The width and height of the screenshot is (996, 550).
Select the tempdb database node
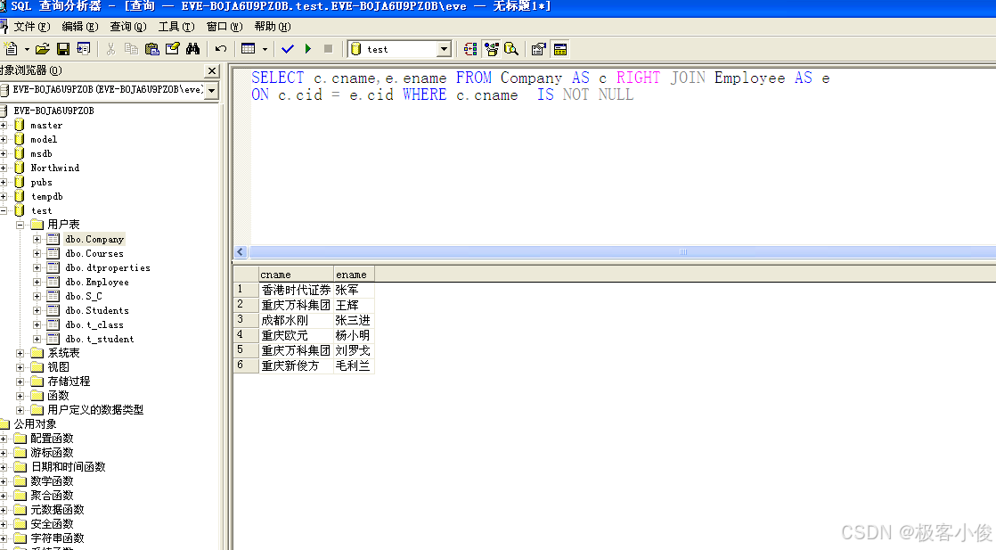pyautogui.click(x=47, y=196)
